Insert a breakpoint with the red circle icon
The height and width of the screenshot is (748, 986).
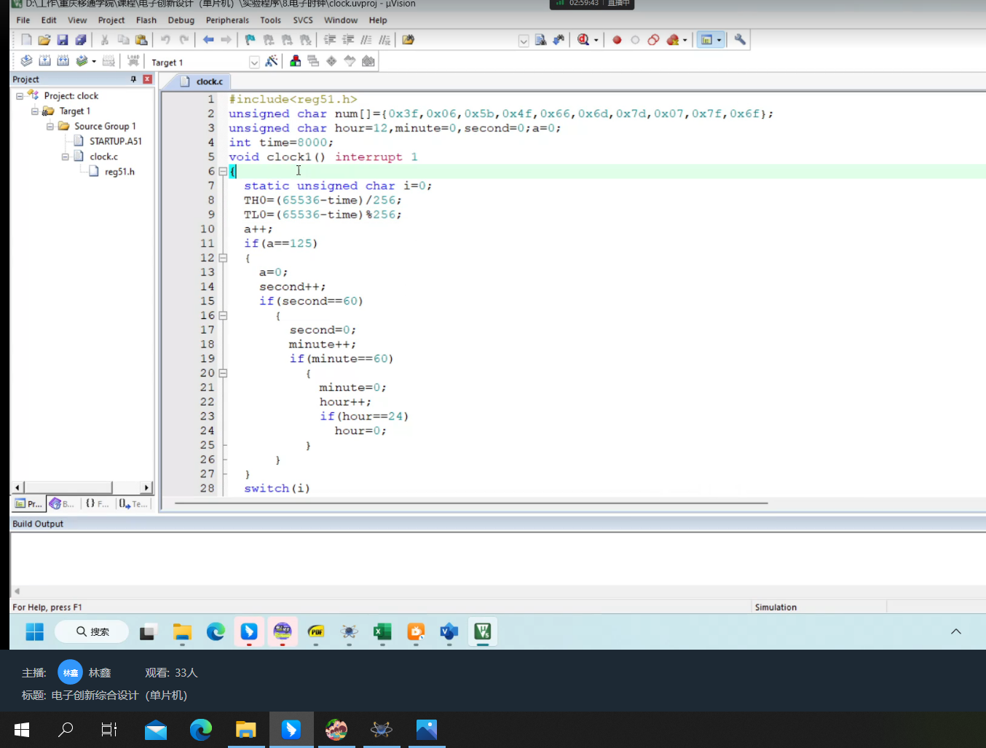pyautogui.click(x=617, y=40)
